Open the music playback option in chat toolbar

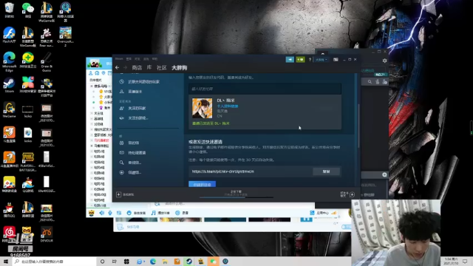160,213
